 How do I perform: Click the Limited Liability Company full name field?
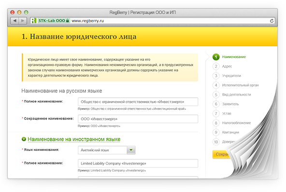138,163
